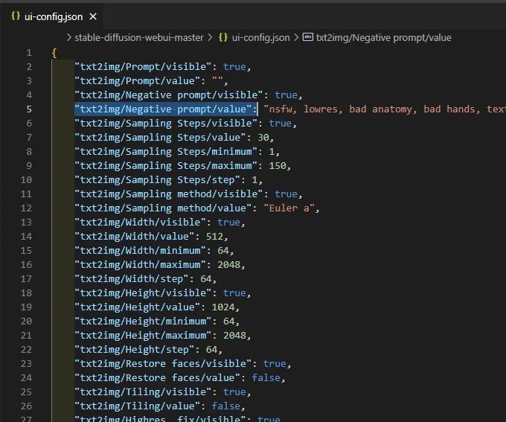506x422 pixels.
Task: Click Height value 1024
Action: (223, 307)
